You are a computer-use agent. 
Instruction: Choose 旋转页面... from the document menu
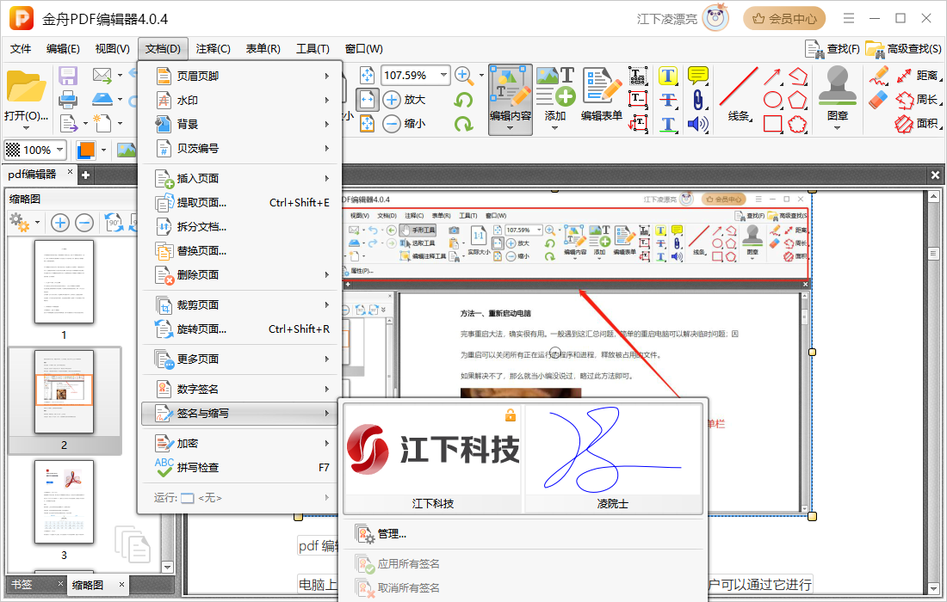240,329
